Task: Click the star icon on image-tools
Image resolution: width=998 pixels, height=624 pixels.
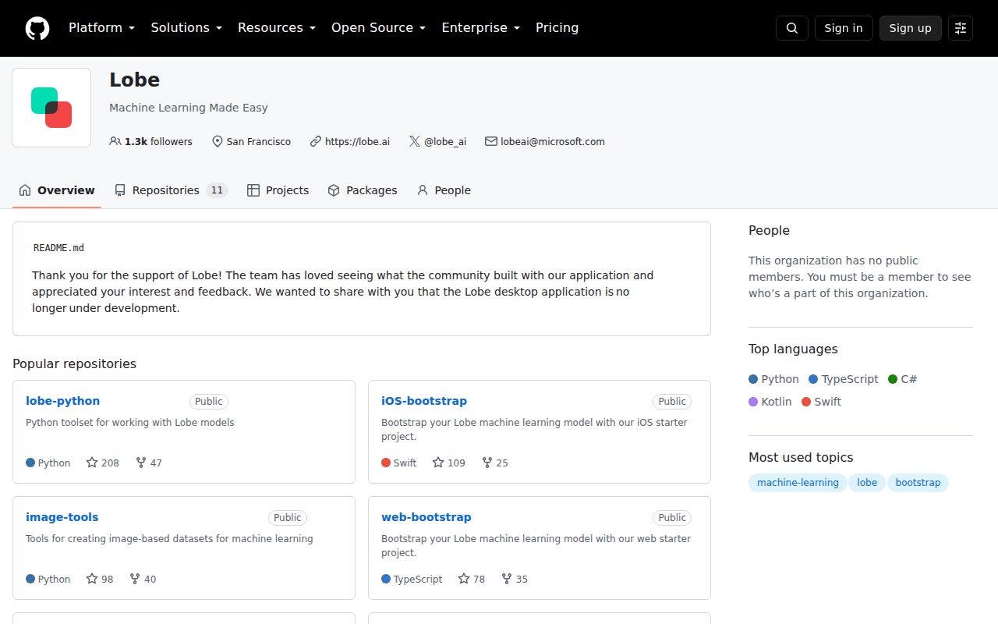Action: [92, 579]
